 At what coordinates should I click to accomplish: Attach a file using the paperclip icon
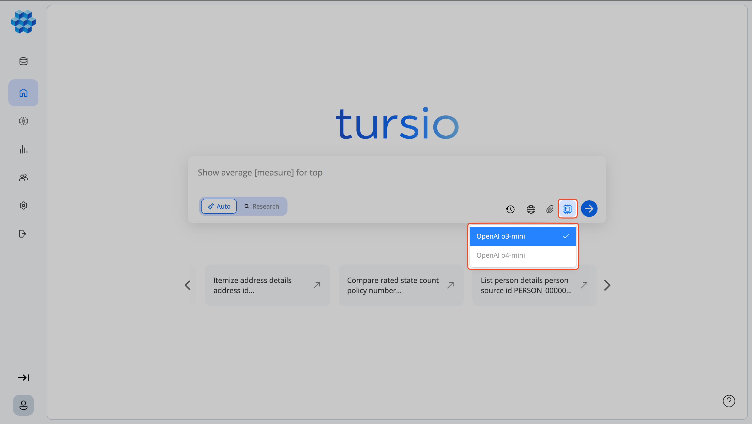point(549,209)
